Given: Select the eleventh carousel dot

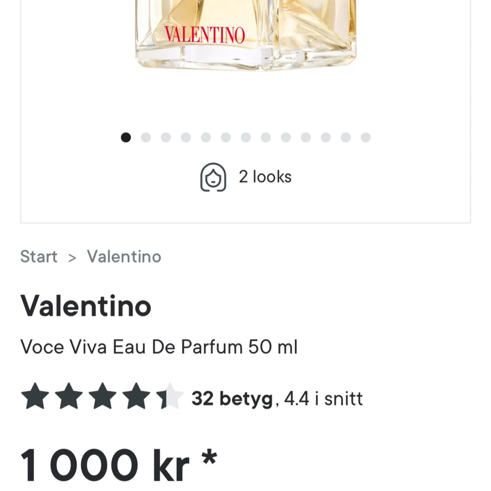Looking at the screenshot, I should click(326, 137).
